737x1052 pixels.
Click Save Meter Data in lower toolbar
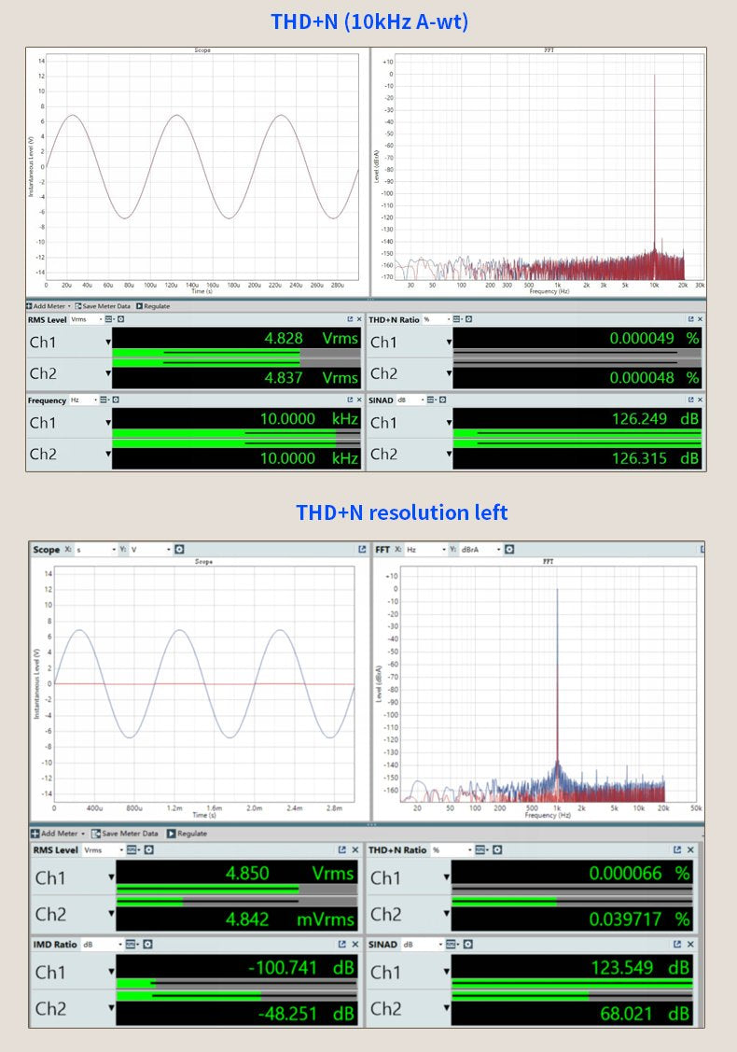(125, 834)
